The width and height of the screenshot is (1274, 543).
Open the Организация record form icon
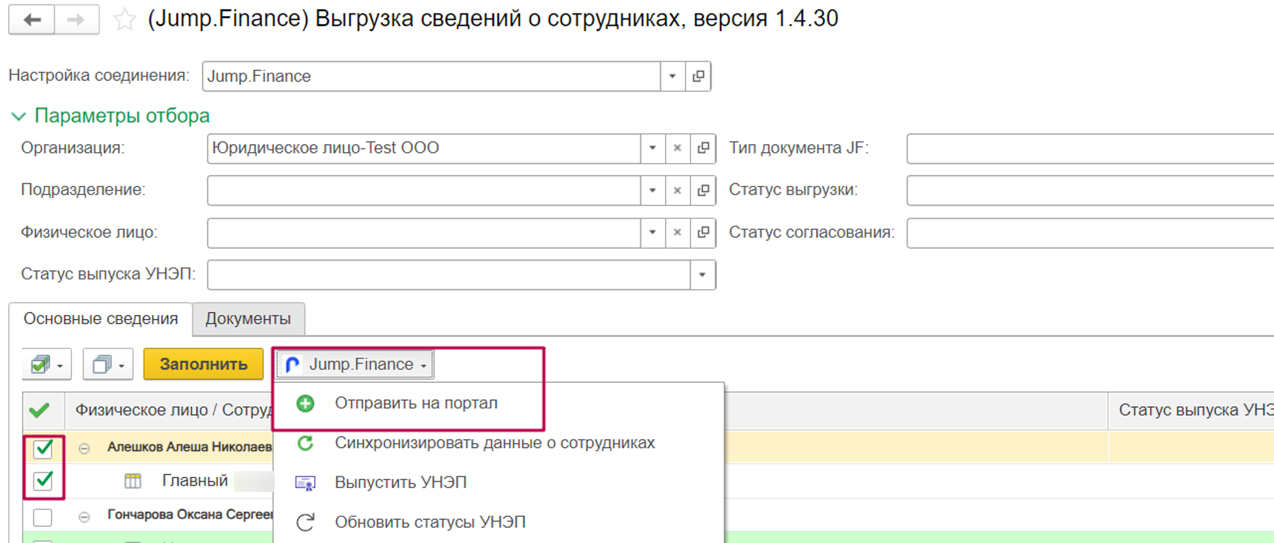point(703,148)
